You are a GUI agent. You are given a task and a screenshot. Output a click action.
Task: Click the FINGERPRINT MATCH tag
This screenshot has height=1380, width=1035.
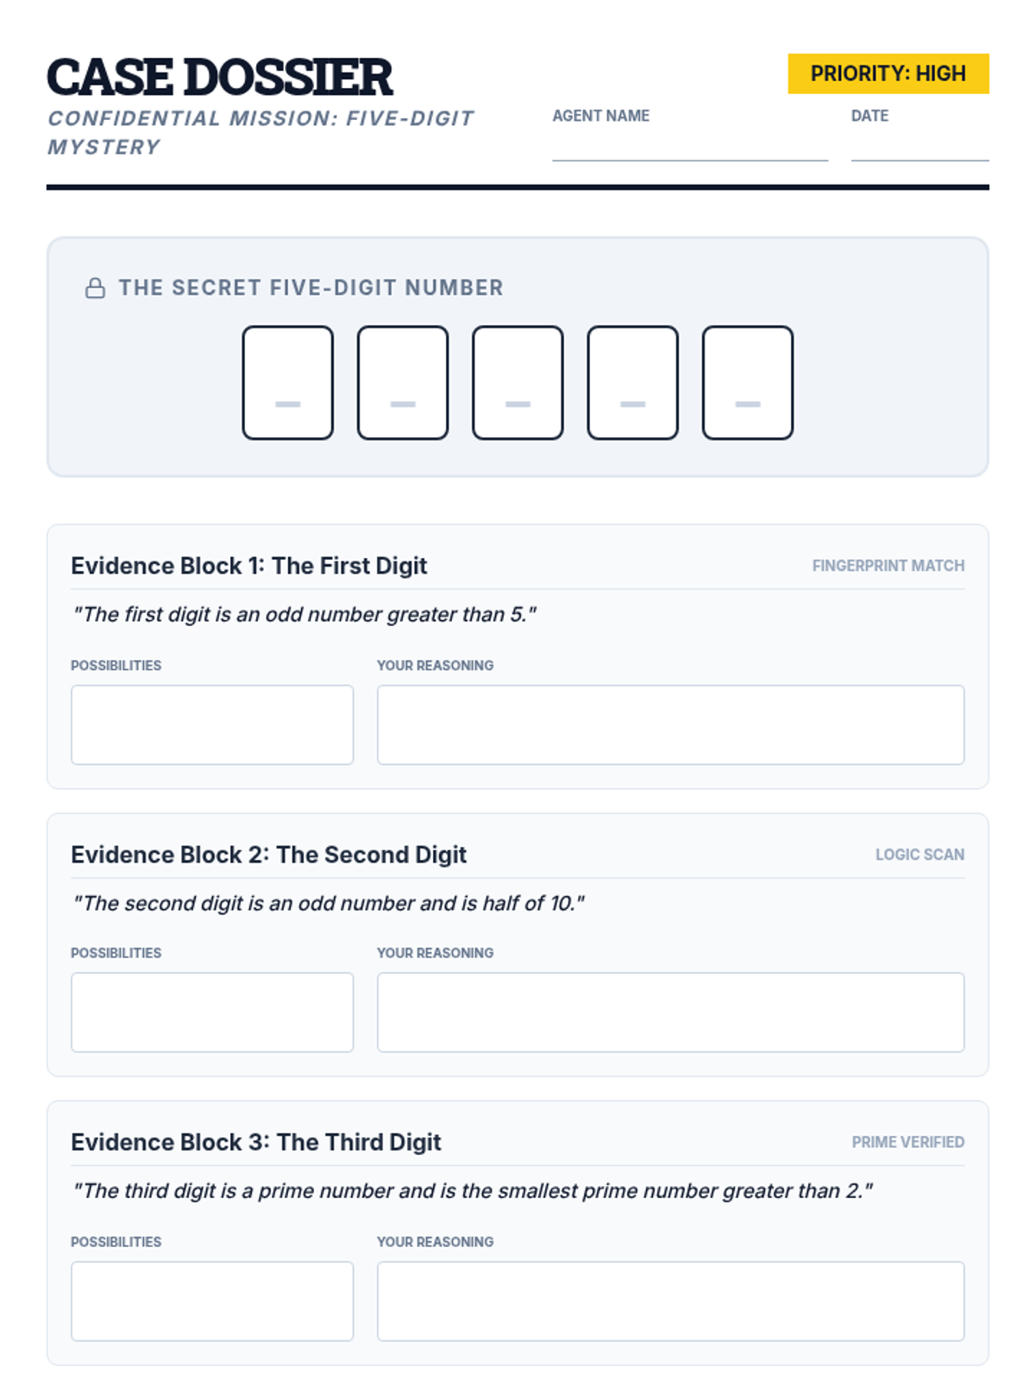888,566
